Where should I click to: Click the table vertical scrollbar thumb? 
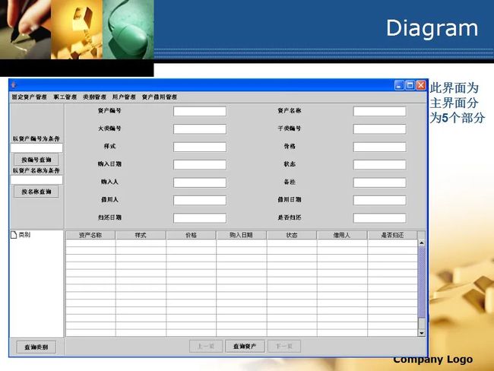(x=422, y=282)
